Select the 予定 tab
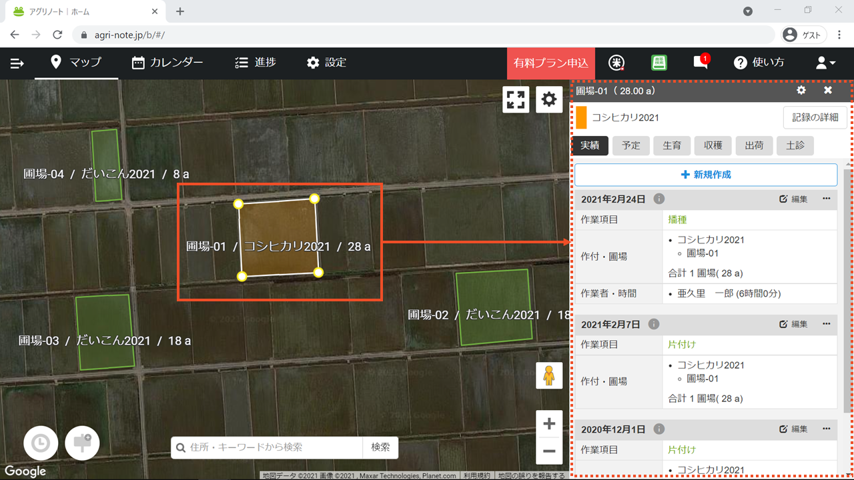Screen dimensions: 854x480 coord(630,146)
